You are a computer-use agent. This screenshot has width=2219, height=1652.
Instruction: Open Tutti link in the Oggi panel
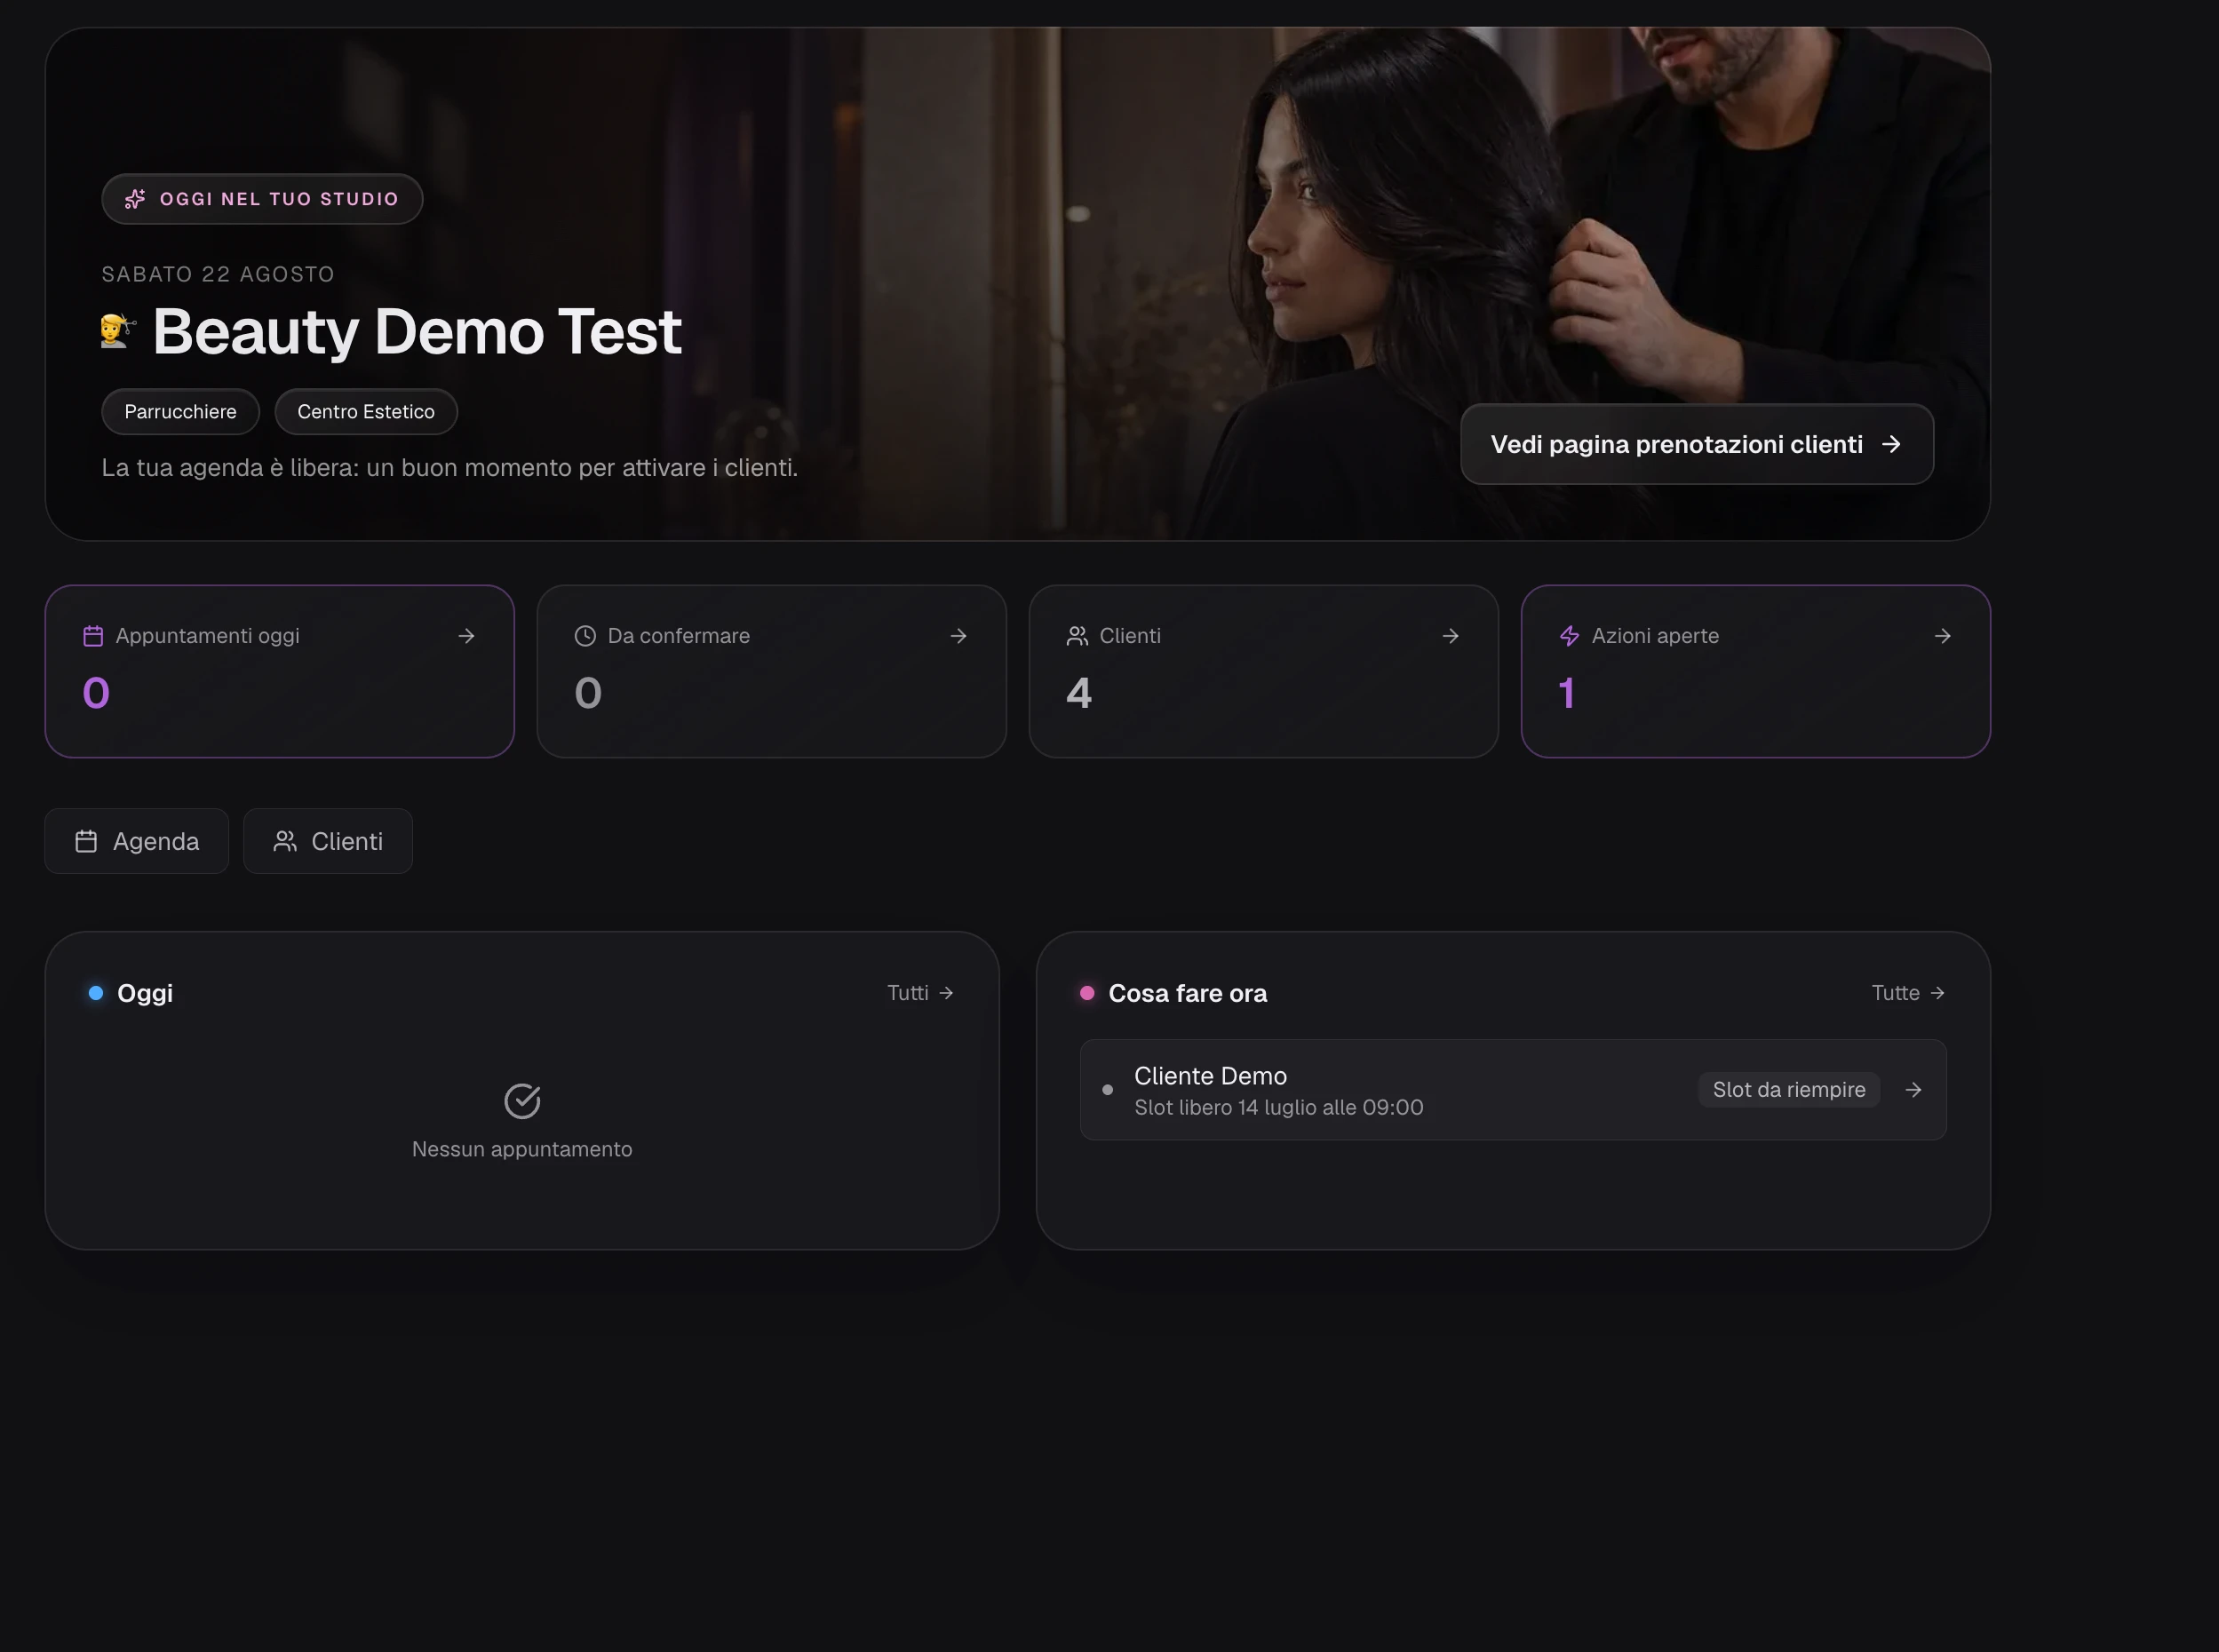tap(920, 993)
